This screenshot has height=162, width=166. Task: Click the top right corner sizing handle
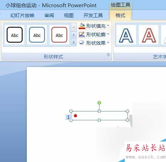[x=128, y=111]
